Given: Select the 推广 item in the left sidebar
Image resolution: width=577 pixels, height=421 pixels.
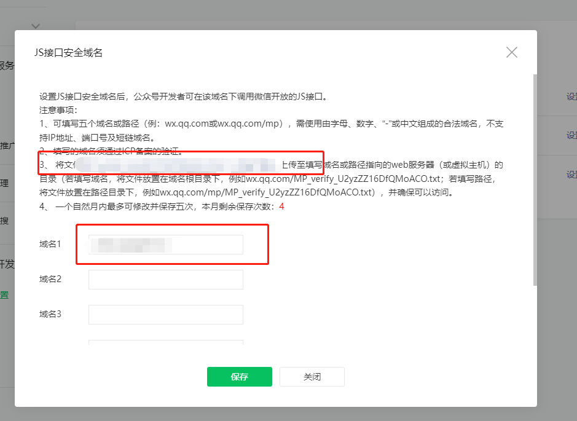Looking at the screenshot, I should [7, 146].
